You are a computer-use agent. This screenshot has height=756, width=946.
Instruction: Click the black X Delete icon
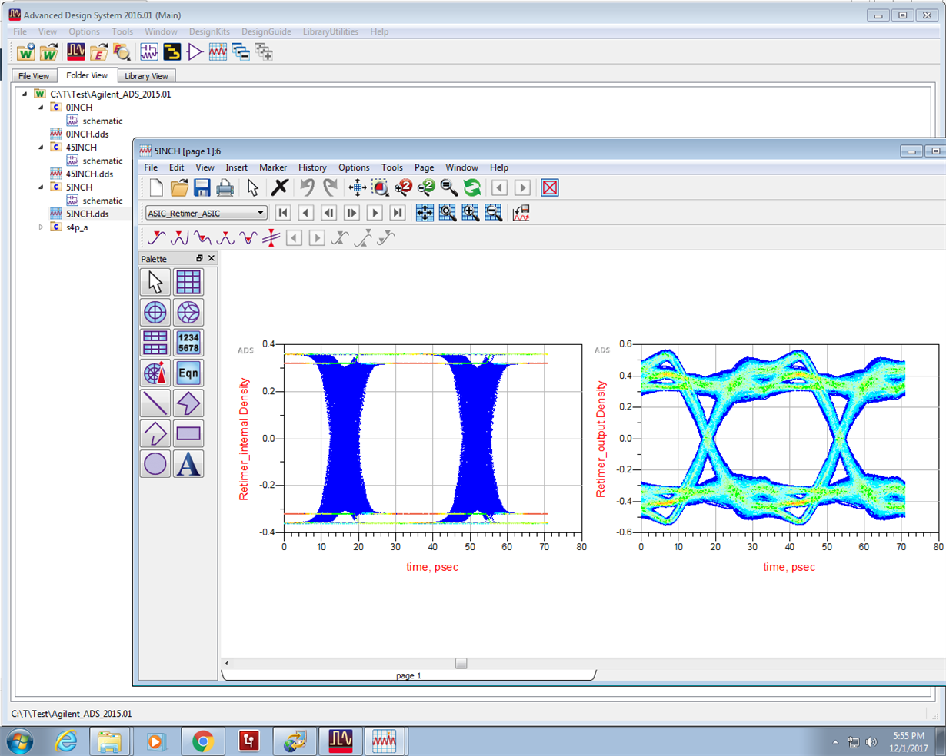click(280, 187)
